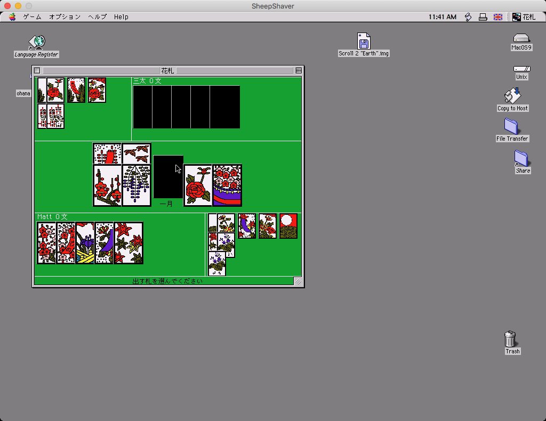Viewport: 546px width, 421px height.
Task: Select the wisteria card on field
Action: [136, 185]
